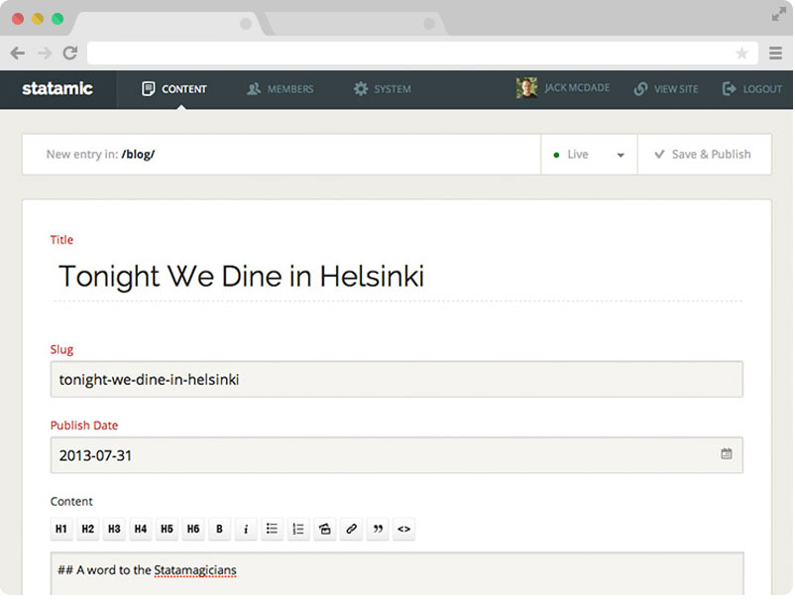Insert a blockquote

[x=378, y=529]
